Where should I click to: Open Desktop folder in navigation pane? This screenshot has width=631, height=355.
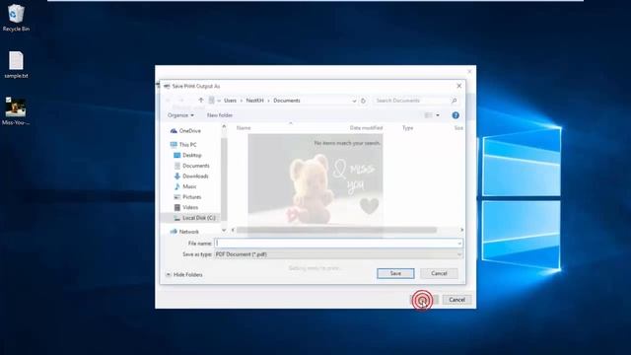click(x=192, y=155)
